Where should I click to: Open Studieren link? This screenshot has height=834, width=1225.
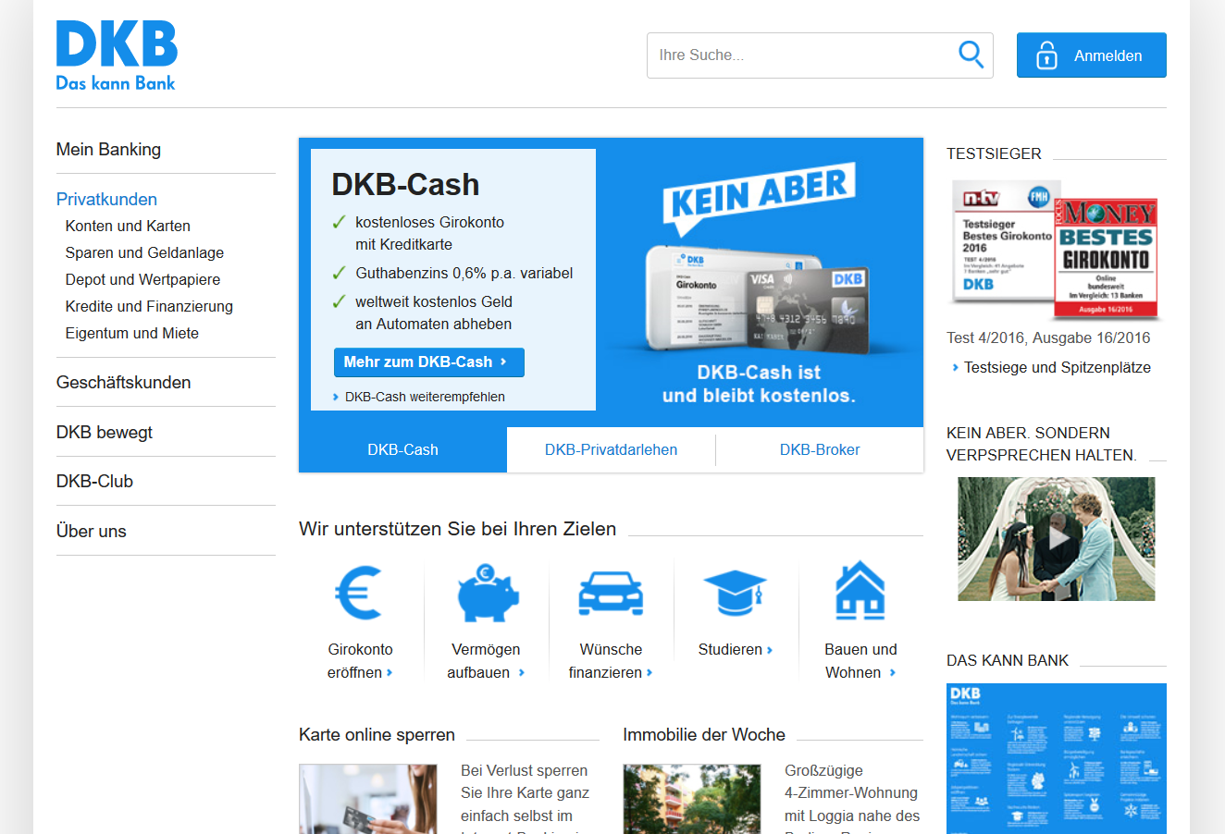coord(736,649)
